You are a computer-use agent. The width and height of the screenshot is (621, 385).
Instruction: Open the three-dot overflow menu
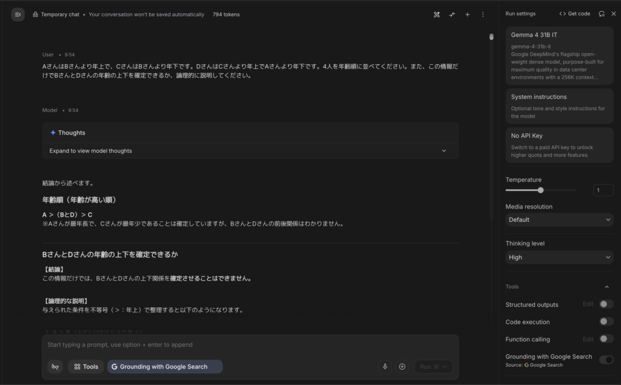(x=482, y=14)
